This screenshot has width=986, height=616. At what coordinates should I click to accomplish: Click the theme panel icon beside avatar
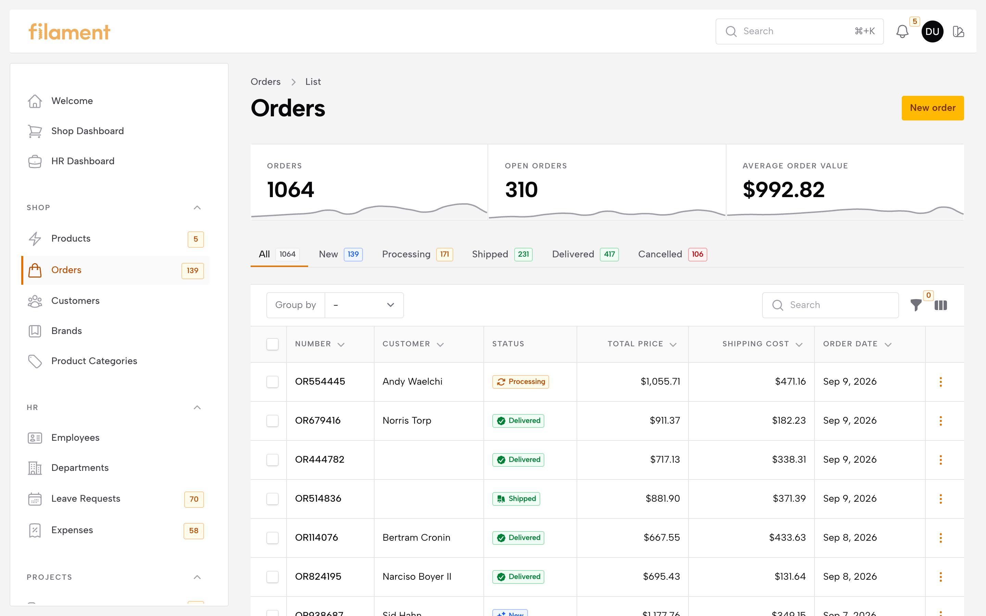(958, 31)
